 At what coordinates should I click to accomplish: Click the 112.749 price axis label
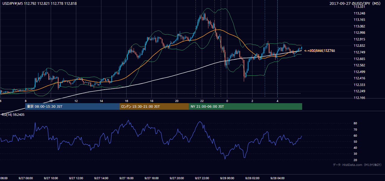(x=359, y=52)
